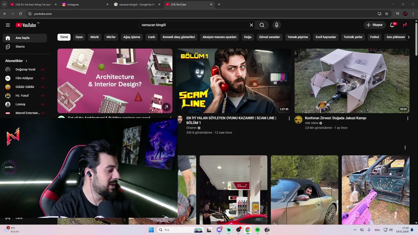Viewport: 418px width, 235px height.
Task: Bookmark this page with the star
Action: (387, 14)
